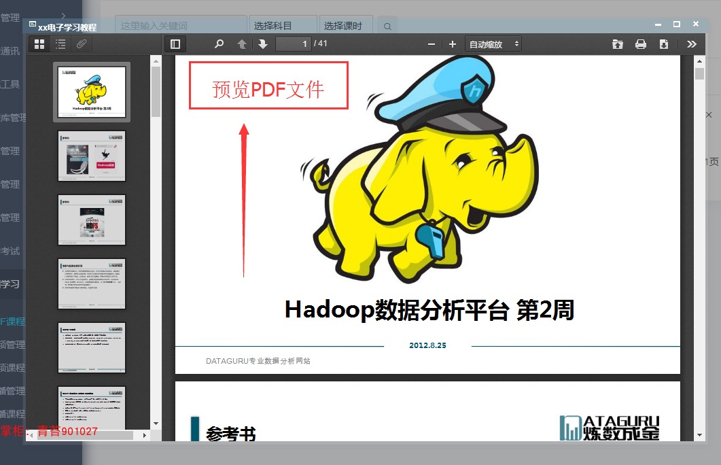
Task: Open the find-in-document magnifier
Action: pyautogui.click(x=219, y=44)
